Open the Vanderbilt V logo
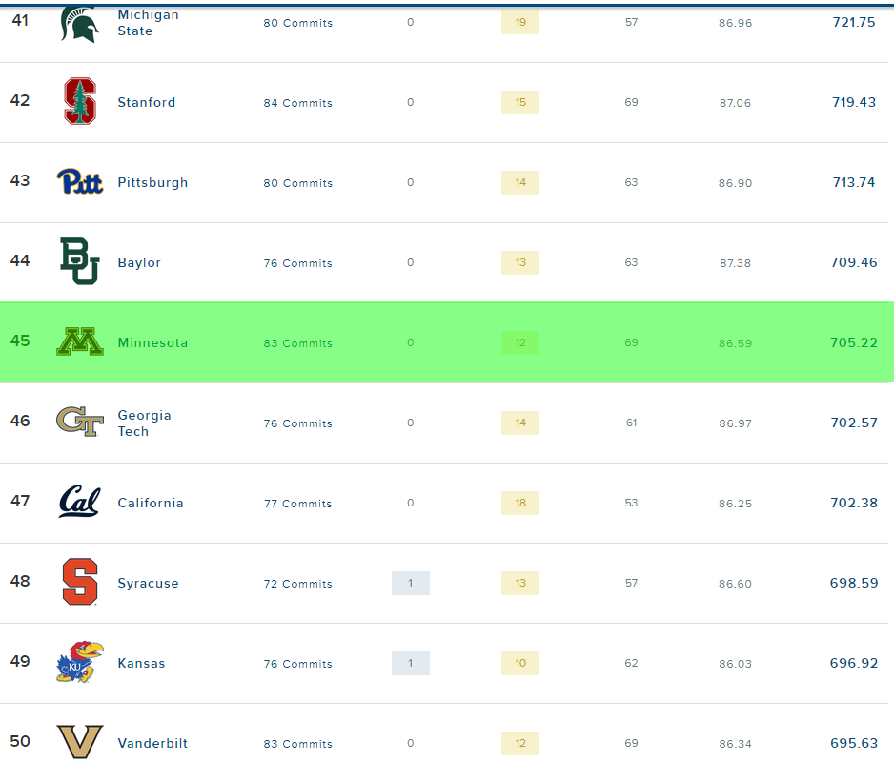Viewport: 894px width, 764px height. pos(80,742)
